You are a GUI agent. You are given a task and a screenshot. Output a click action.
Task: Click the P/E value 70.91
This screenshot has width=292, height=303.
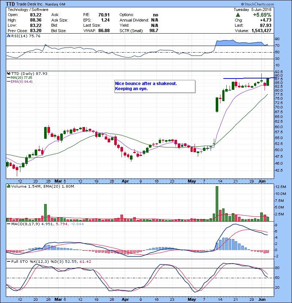[x=104, y=15]
